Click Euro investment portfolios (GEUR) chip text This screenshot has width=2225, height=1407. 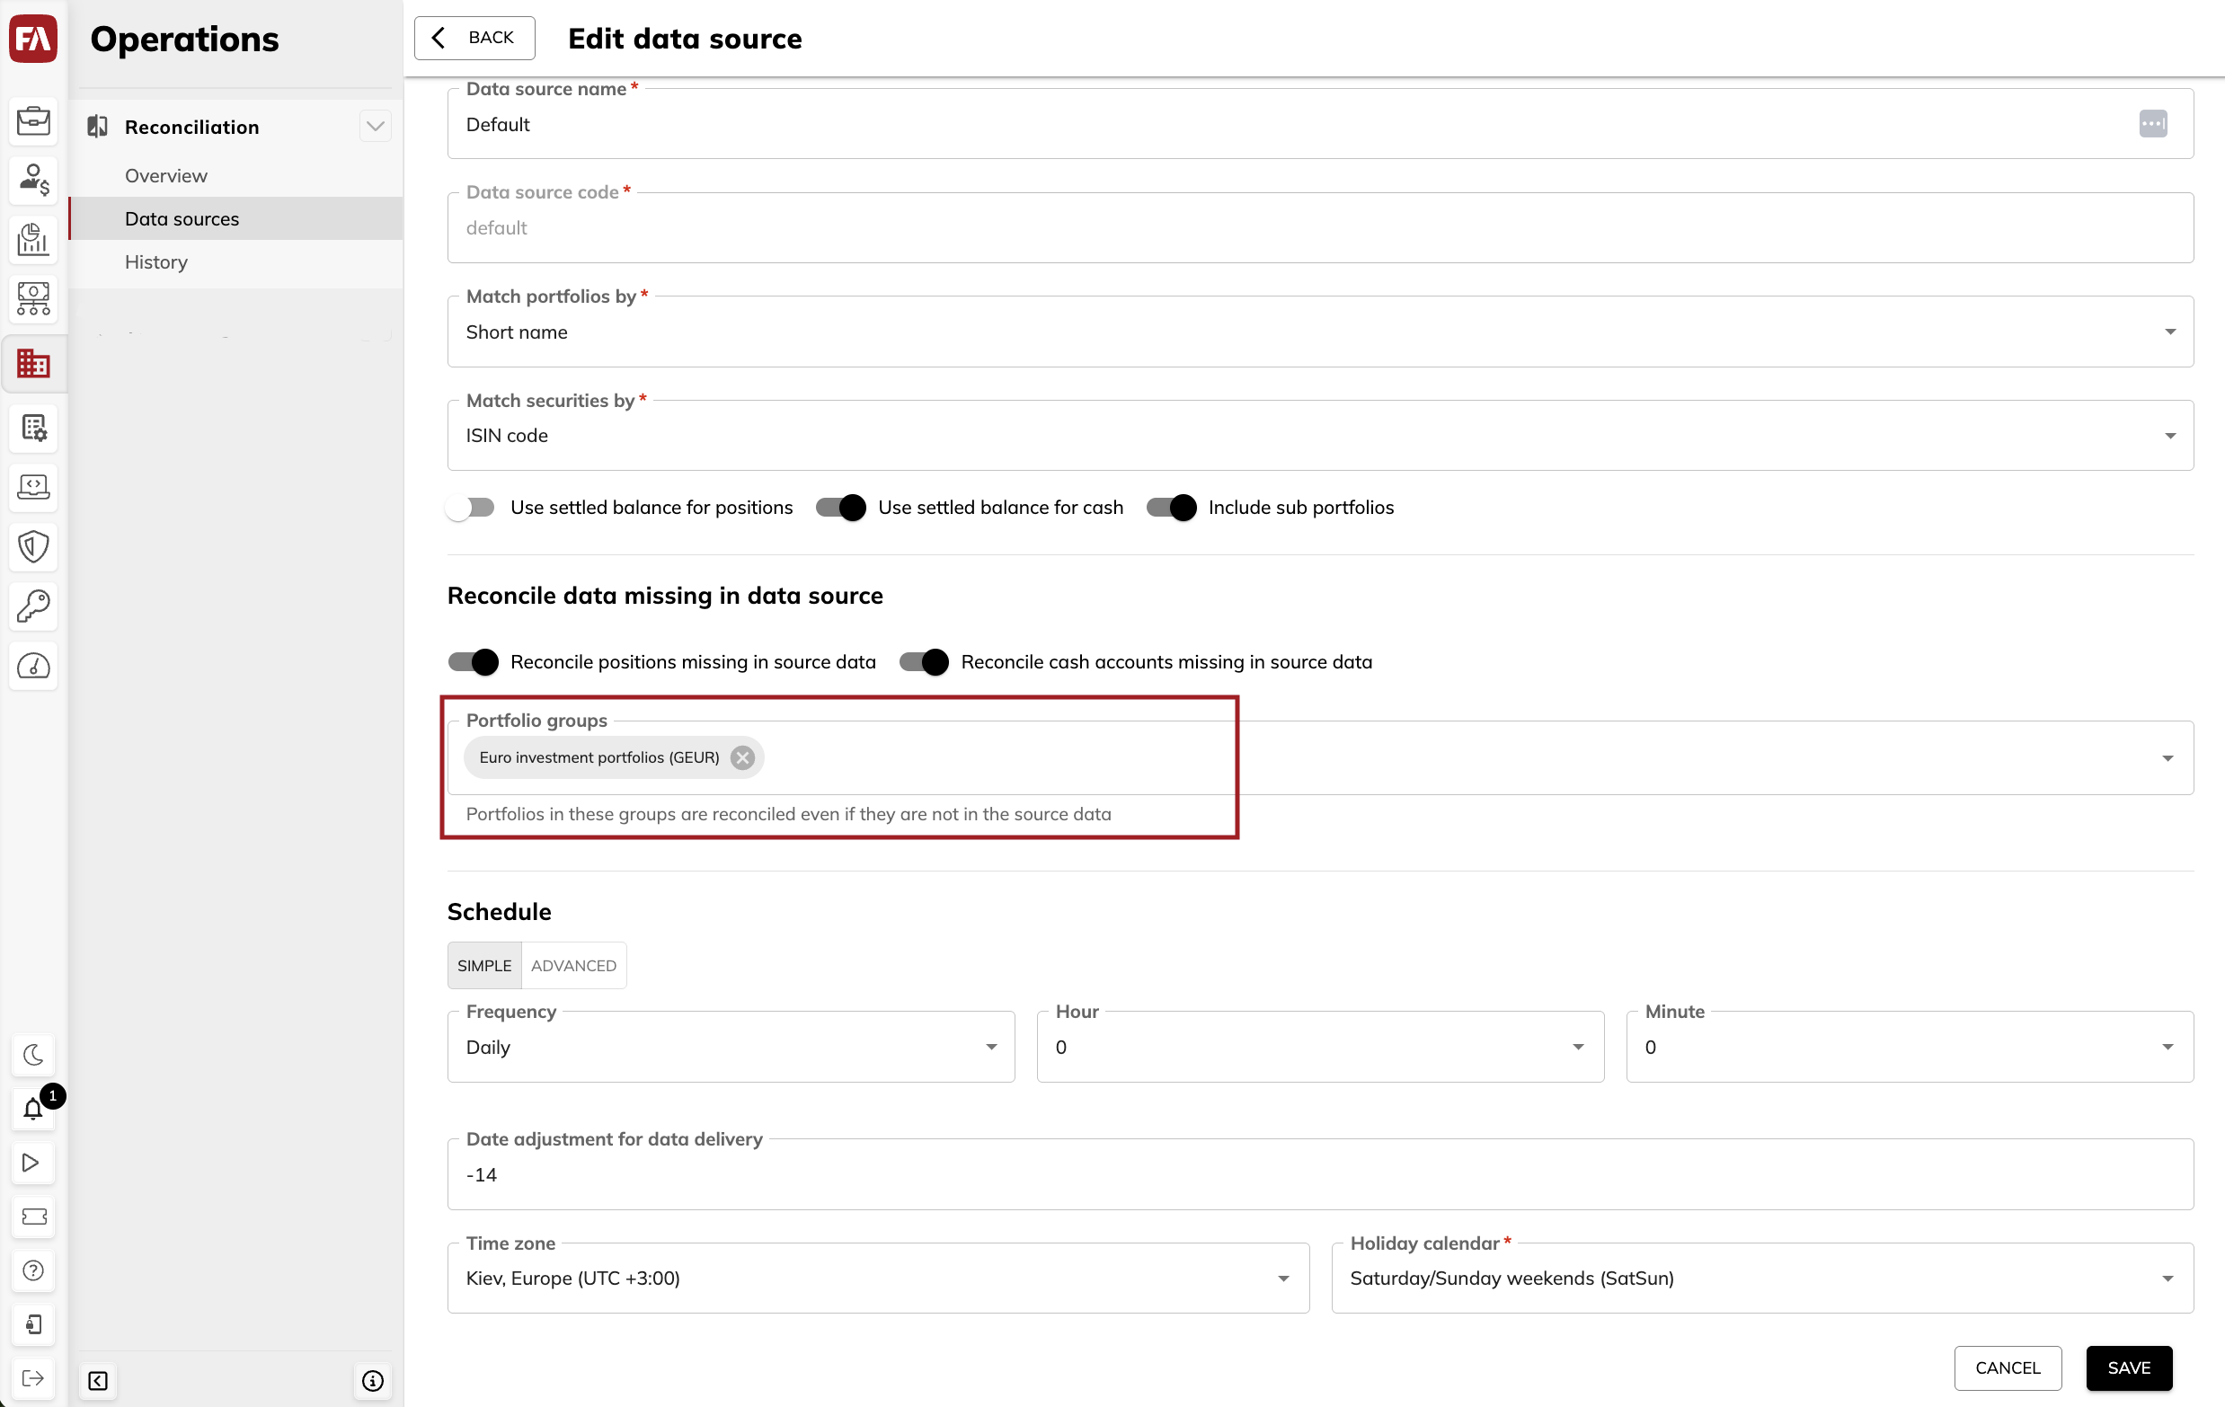pos(598,757)
